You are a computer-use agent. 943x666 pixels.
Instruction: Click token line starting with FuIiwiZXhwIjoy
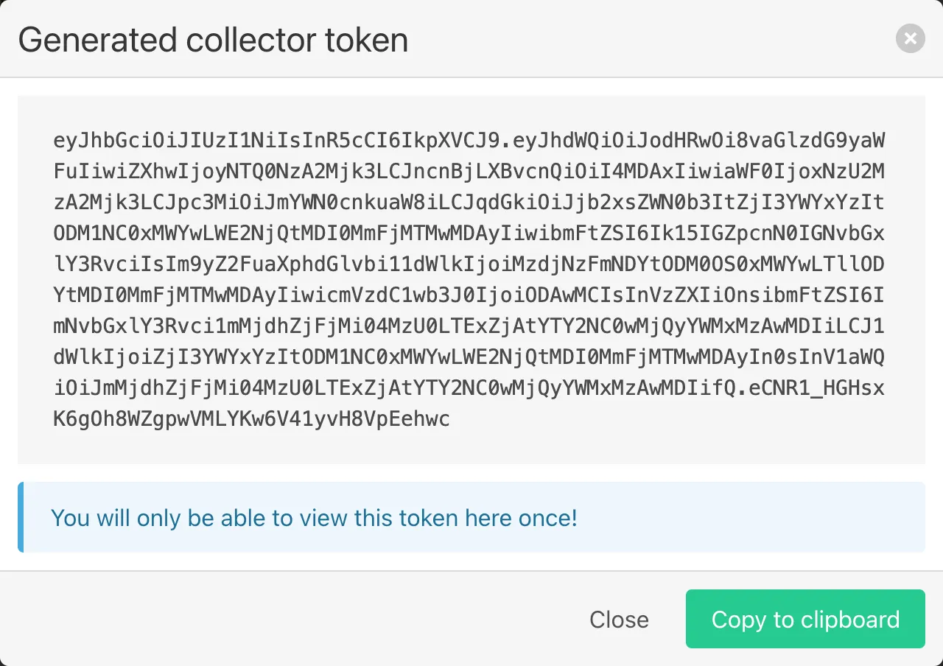click(x=469, y=172)
